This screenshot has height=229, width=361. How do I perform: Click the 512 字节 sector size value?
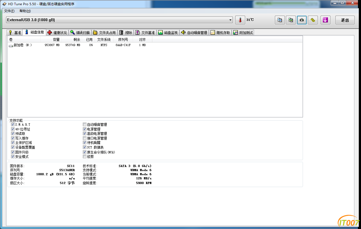(x=67, y=183)
